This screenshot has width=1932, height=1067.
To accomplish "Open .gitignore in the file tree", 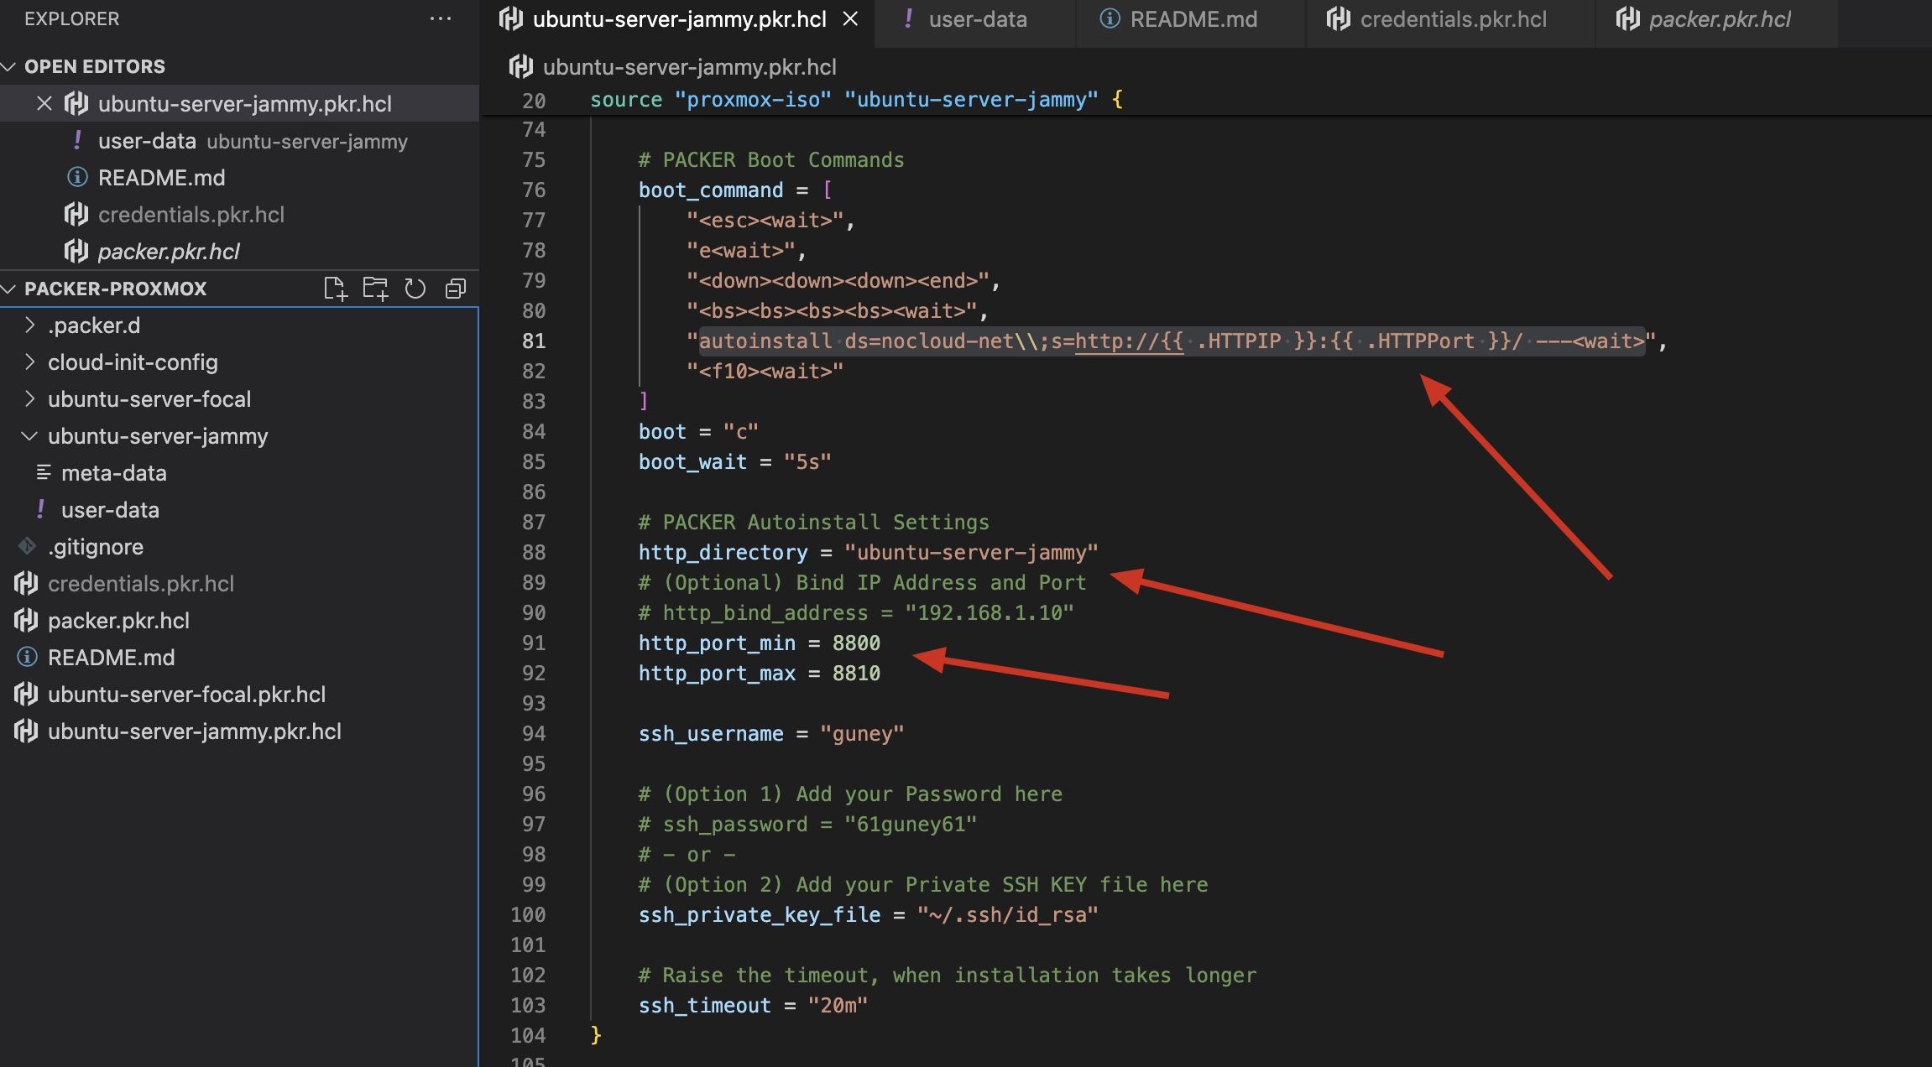I will (x=239, y=546).
